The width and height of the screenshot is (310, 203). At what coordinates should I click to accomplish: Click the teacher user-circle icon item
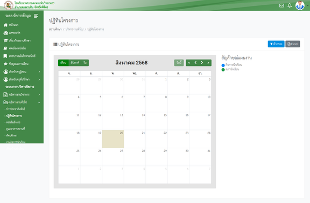pyautogui.click(x=6, y=71)
